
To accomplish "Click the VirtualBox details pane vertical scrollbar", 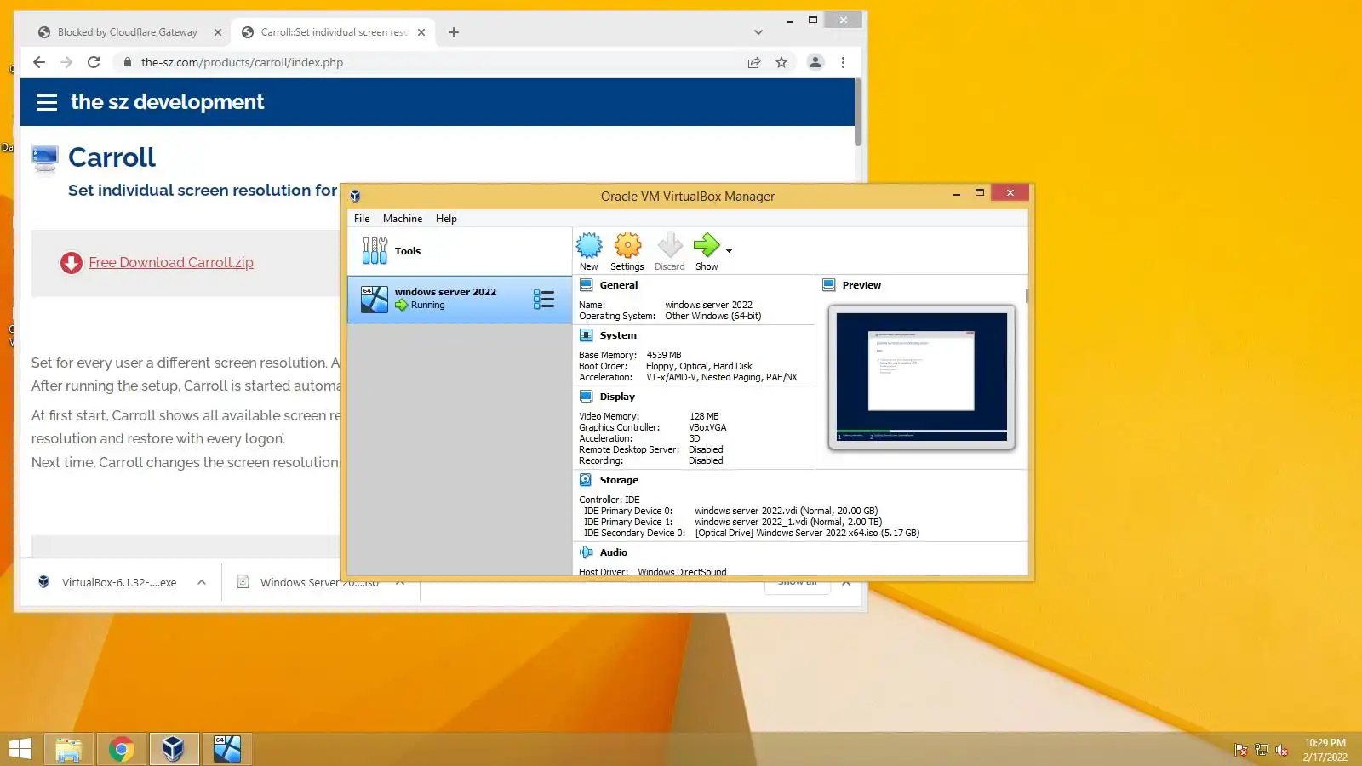I will tap(1027, 295).
